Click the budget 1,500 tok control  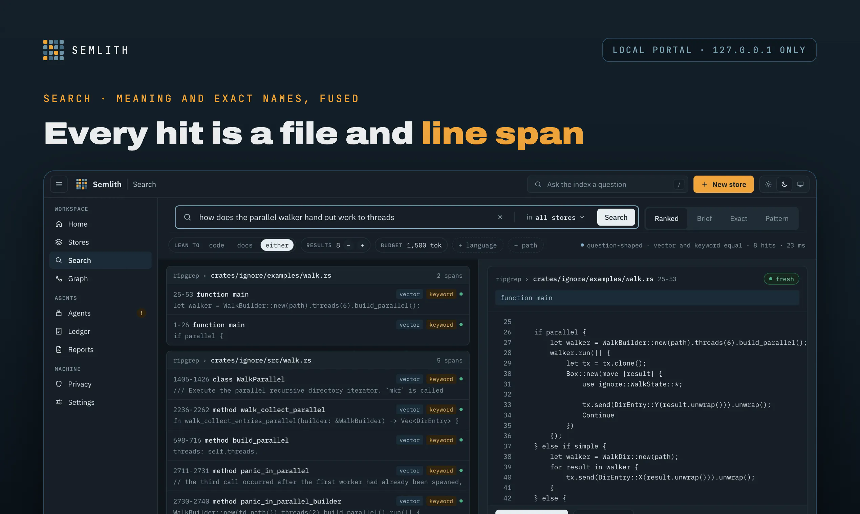(x=411, y=245)
